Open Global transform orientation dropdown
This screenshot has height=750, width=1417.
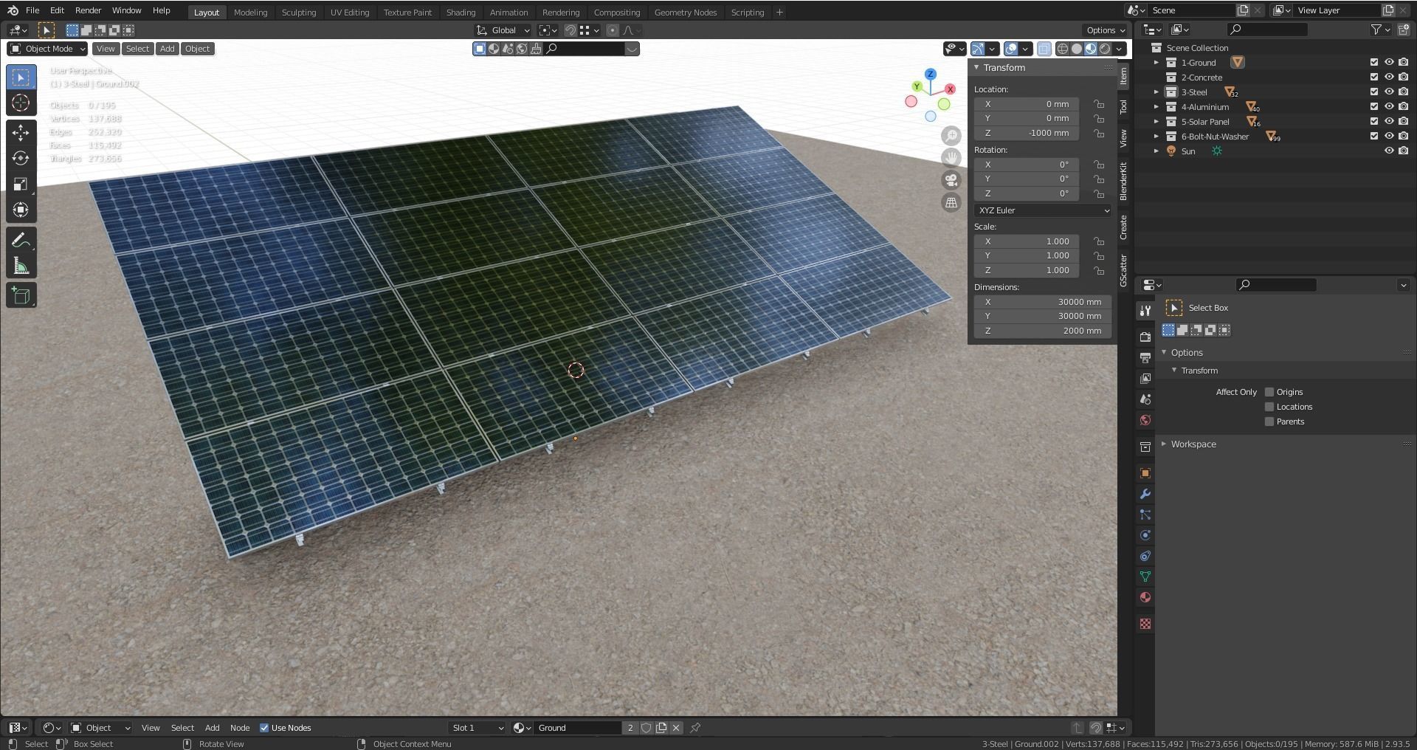pos(503,30)
